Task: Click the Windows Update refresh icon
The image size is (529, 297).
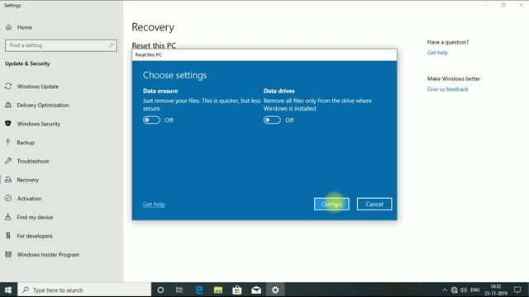Action: (8, 86)
